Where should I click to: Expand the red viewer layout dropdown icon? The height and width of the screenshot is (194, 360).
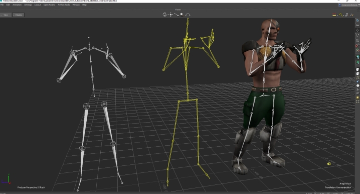pyautogui.click(x=334, y=15)
